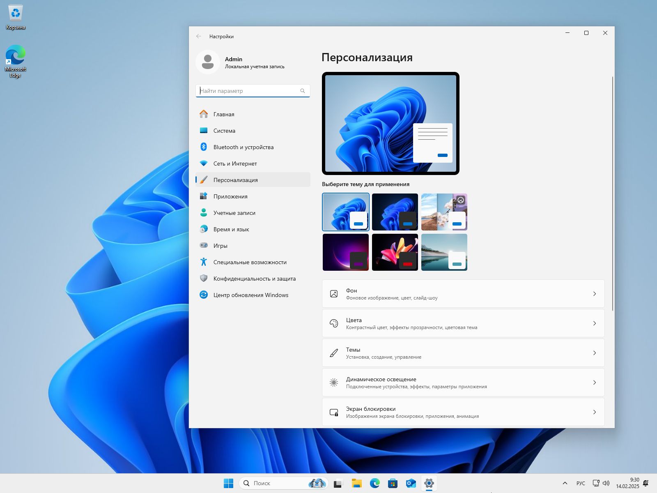Open Специальные возможности settings
Image resolution: width=657 pixels, height=493 pixels.
tap(249, 262)
